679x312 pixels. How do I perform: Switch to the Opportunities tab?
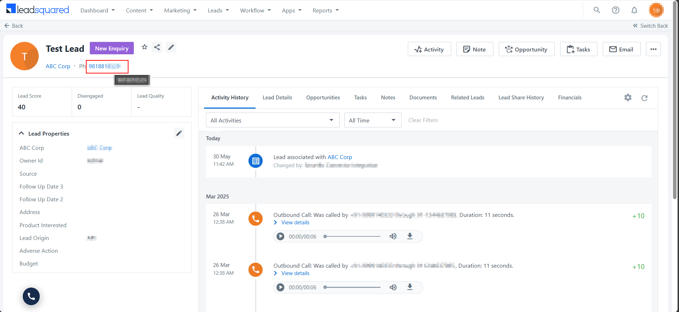[323, 98]
